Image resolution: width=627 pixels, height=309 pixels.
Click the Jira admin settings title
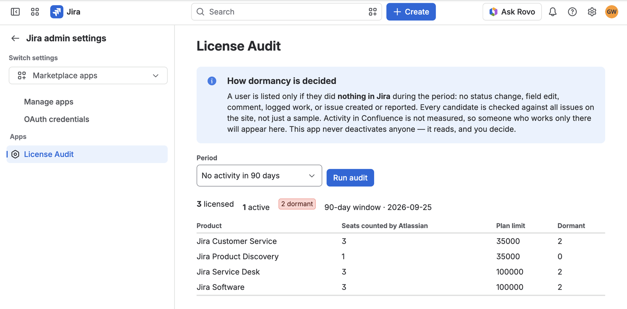[66, 38]
